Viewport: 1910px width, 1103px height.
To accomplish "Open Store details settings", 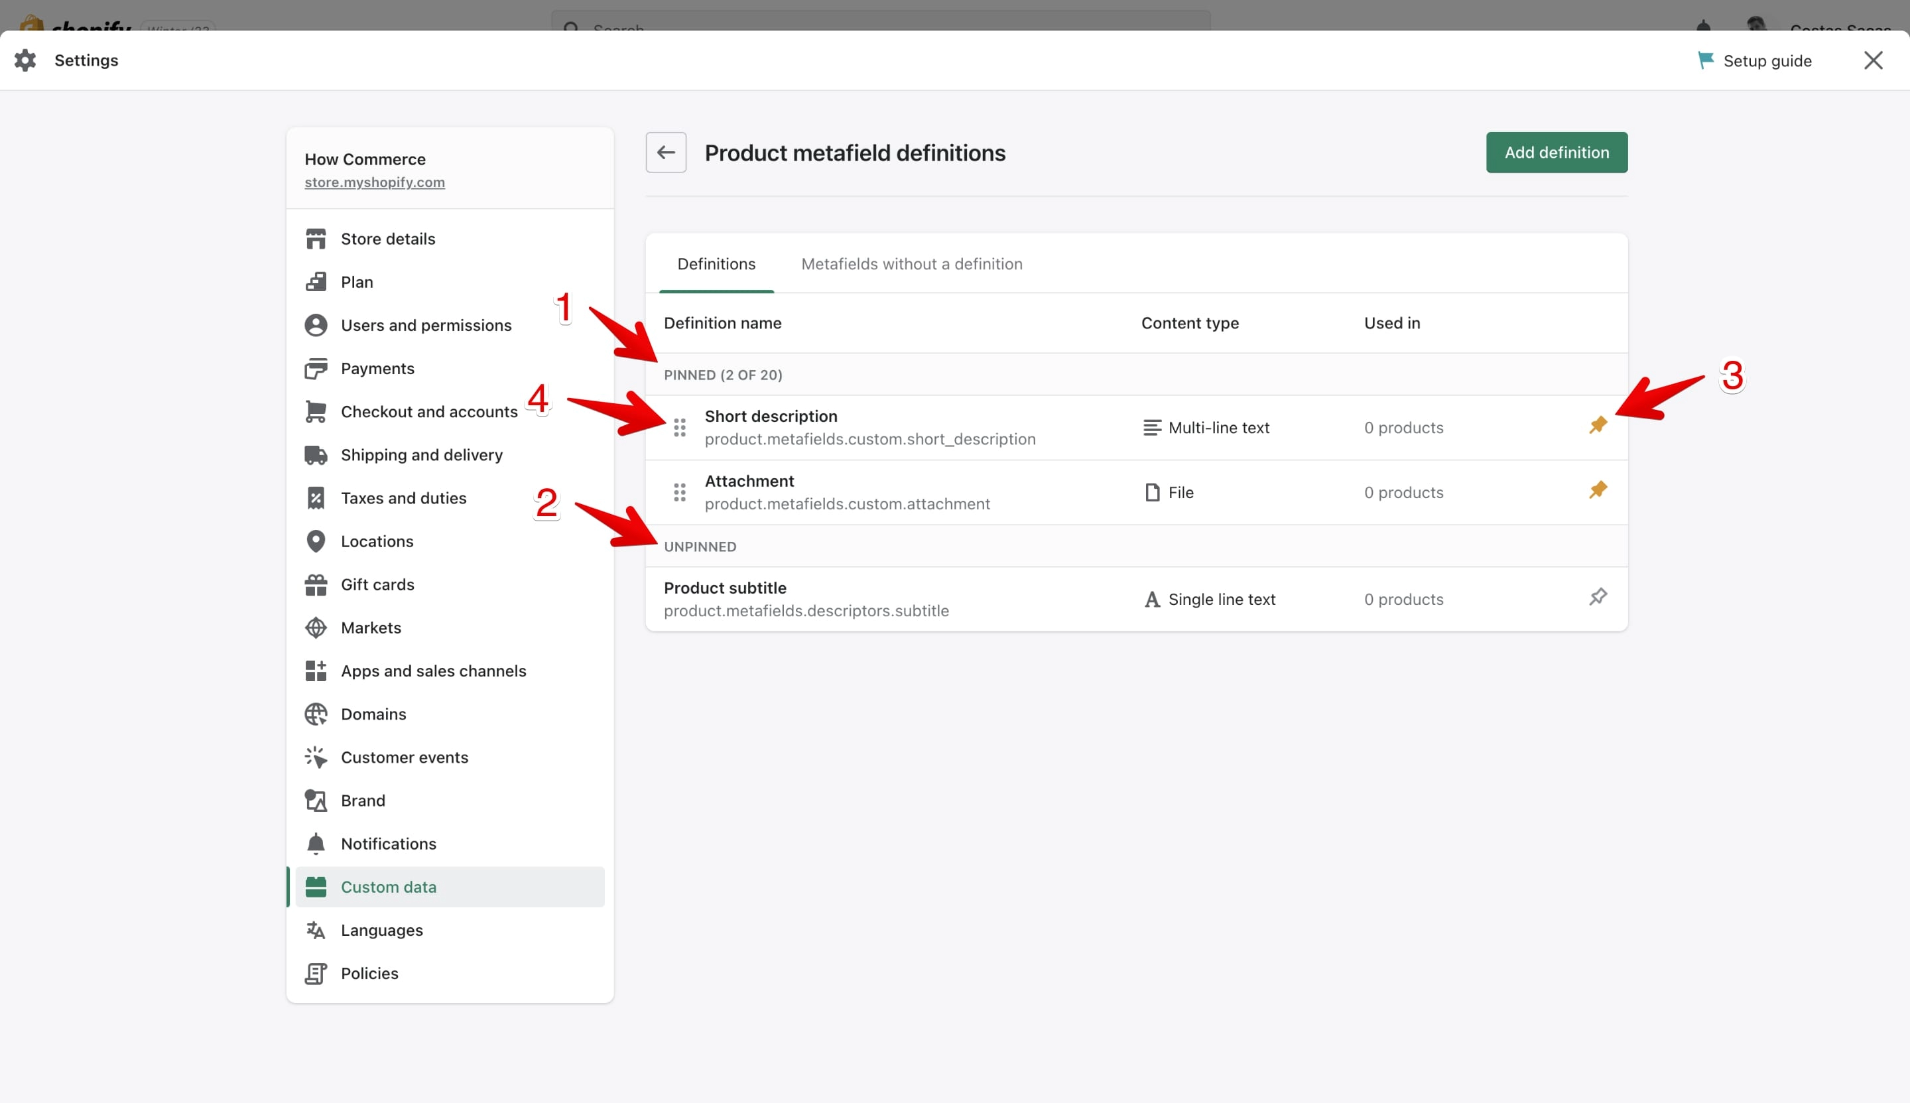I will [x=450, y=239].
